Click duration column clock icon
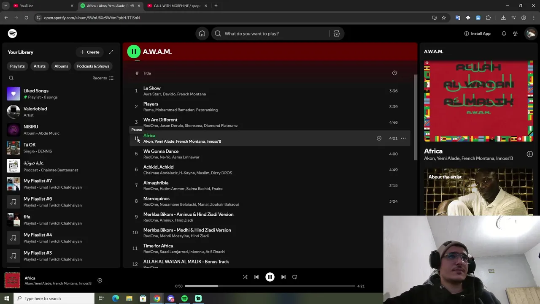This screenshot has height=304, width=540. 394,73
